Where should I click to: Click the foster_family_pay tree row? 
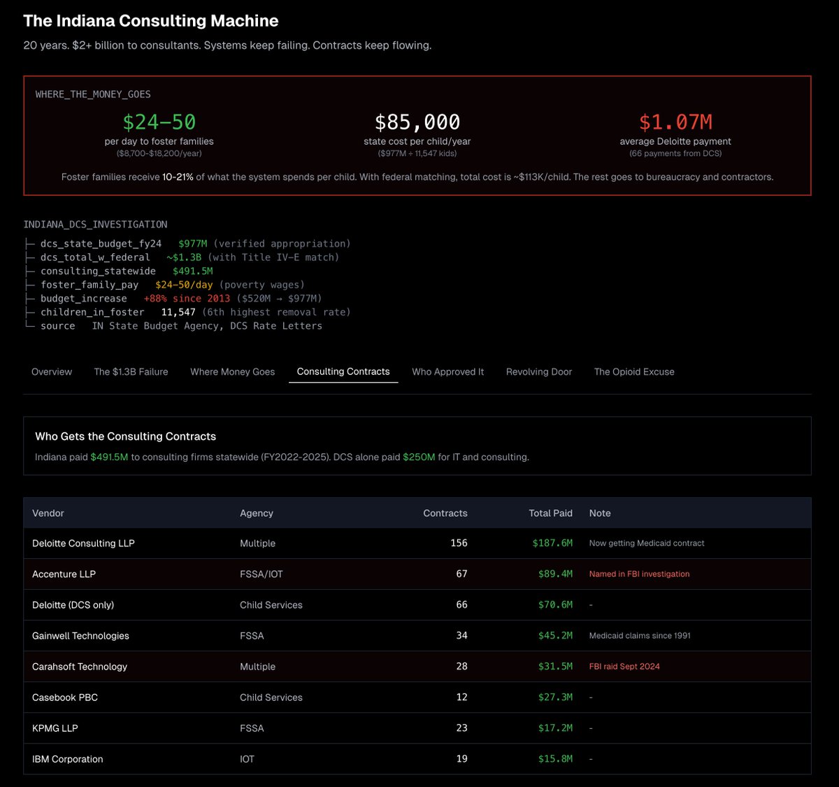164,285
